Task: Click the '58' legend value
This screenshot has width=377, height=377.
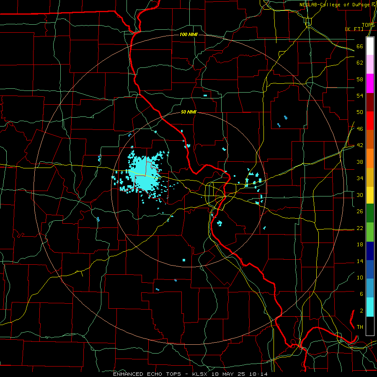Action: click(360, 79)
